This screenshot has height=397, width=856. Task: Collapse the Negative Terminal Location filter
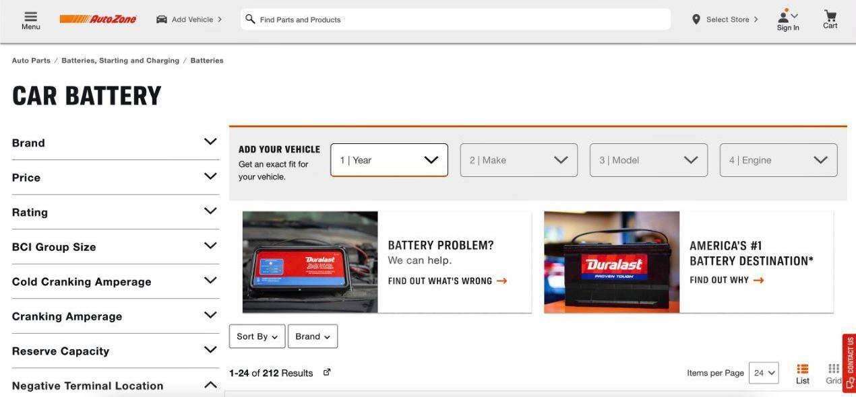[115, 386]
